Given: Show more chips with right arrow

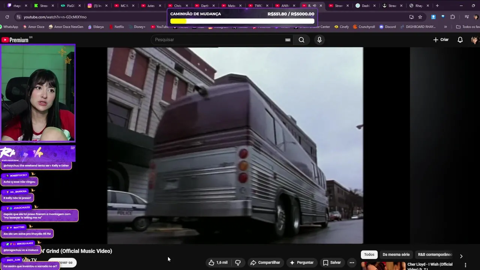Looking at the screenshot, I should point(461,256).
